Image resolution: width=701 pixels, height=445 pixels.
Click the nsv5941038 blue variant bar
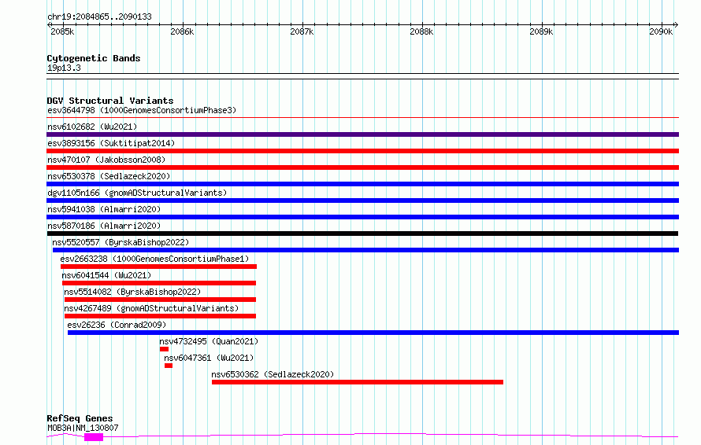click(x=362, y=217)
